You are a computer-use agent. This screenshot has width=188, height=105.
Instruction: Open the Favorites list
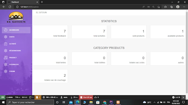click(165, 7)
